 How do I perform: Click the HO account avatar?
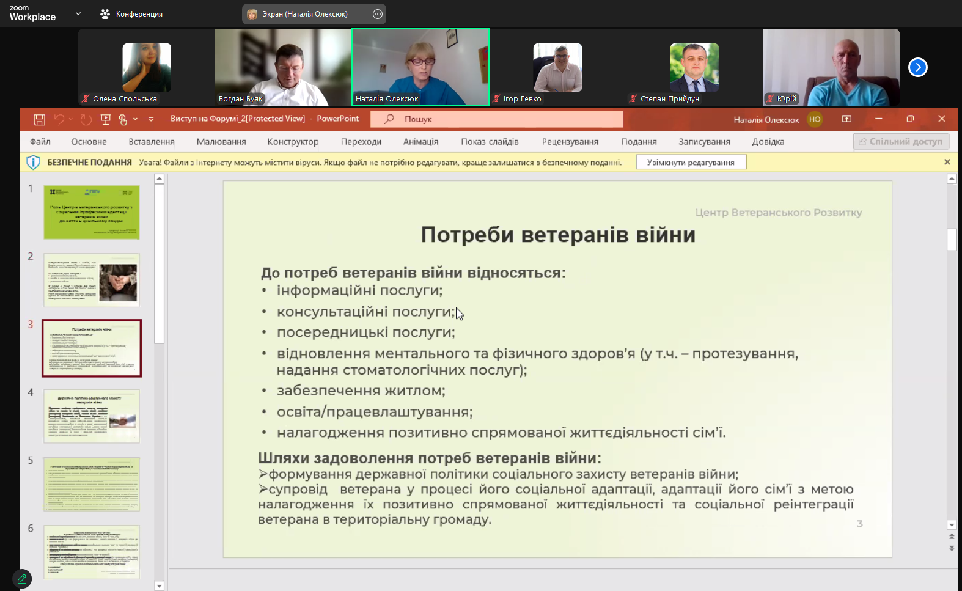click(815, 119)
